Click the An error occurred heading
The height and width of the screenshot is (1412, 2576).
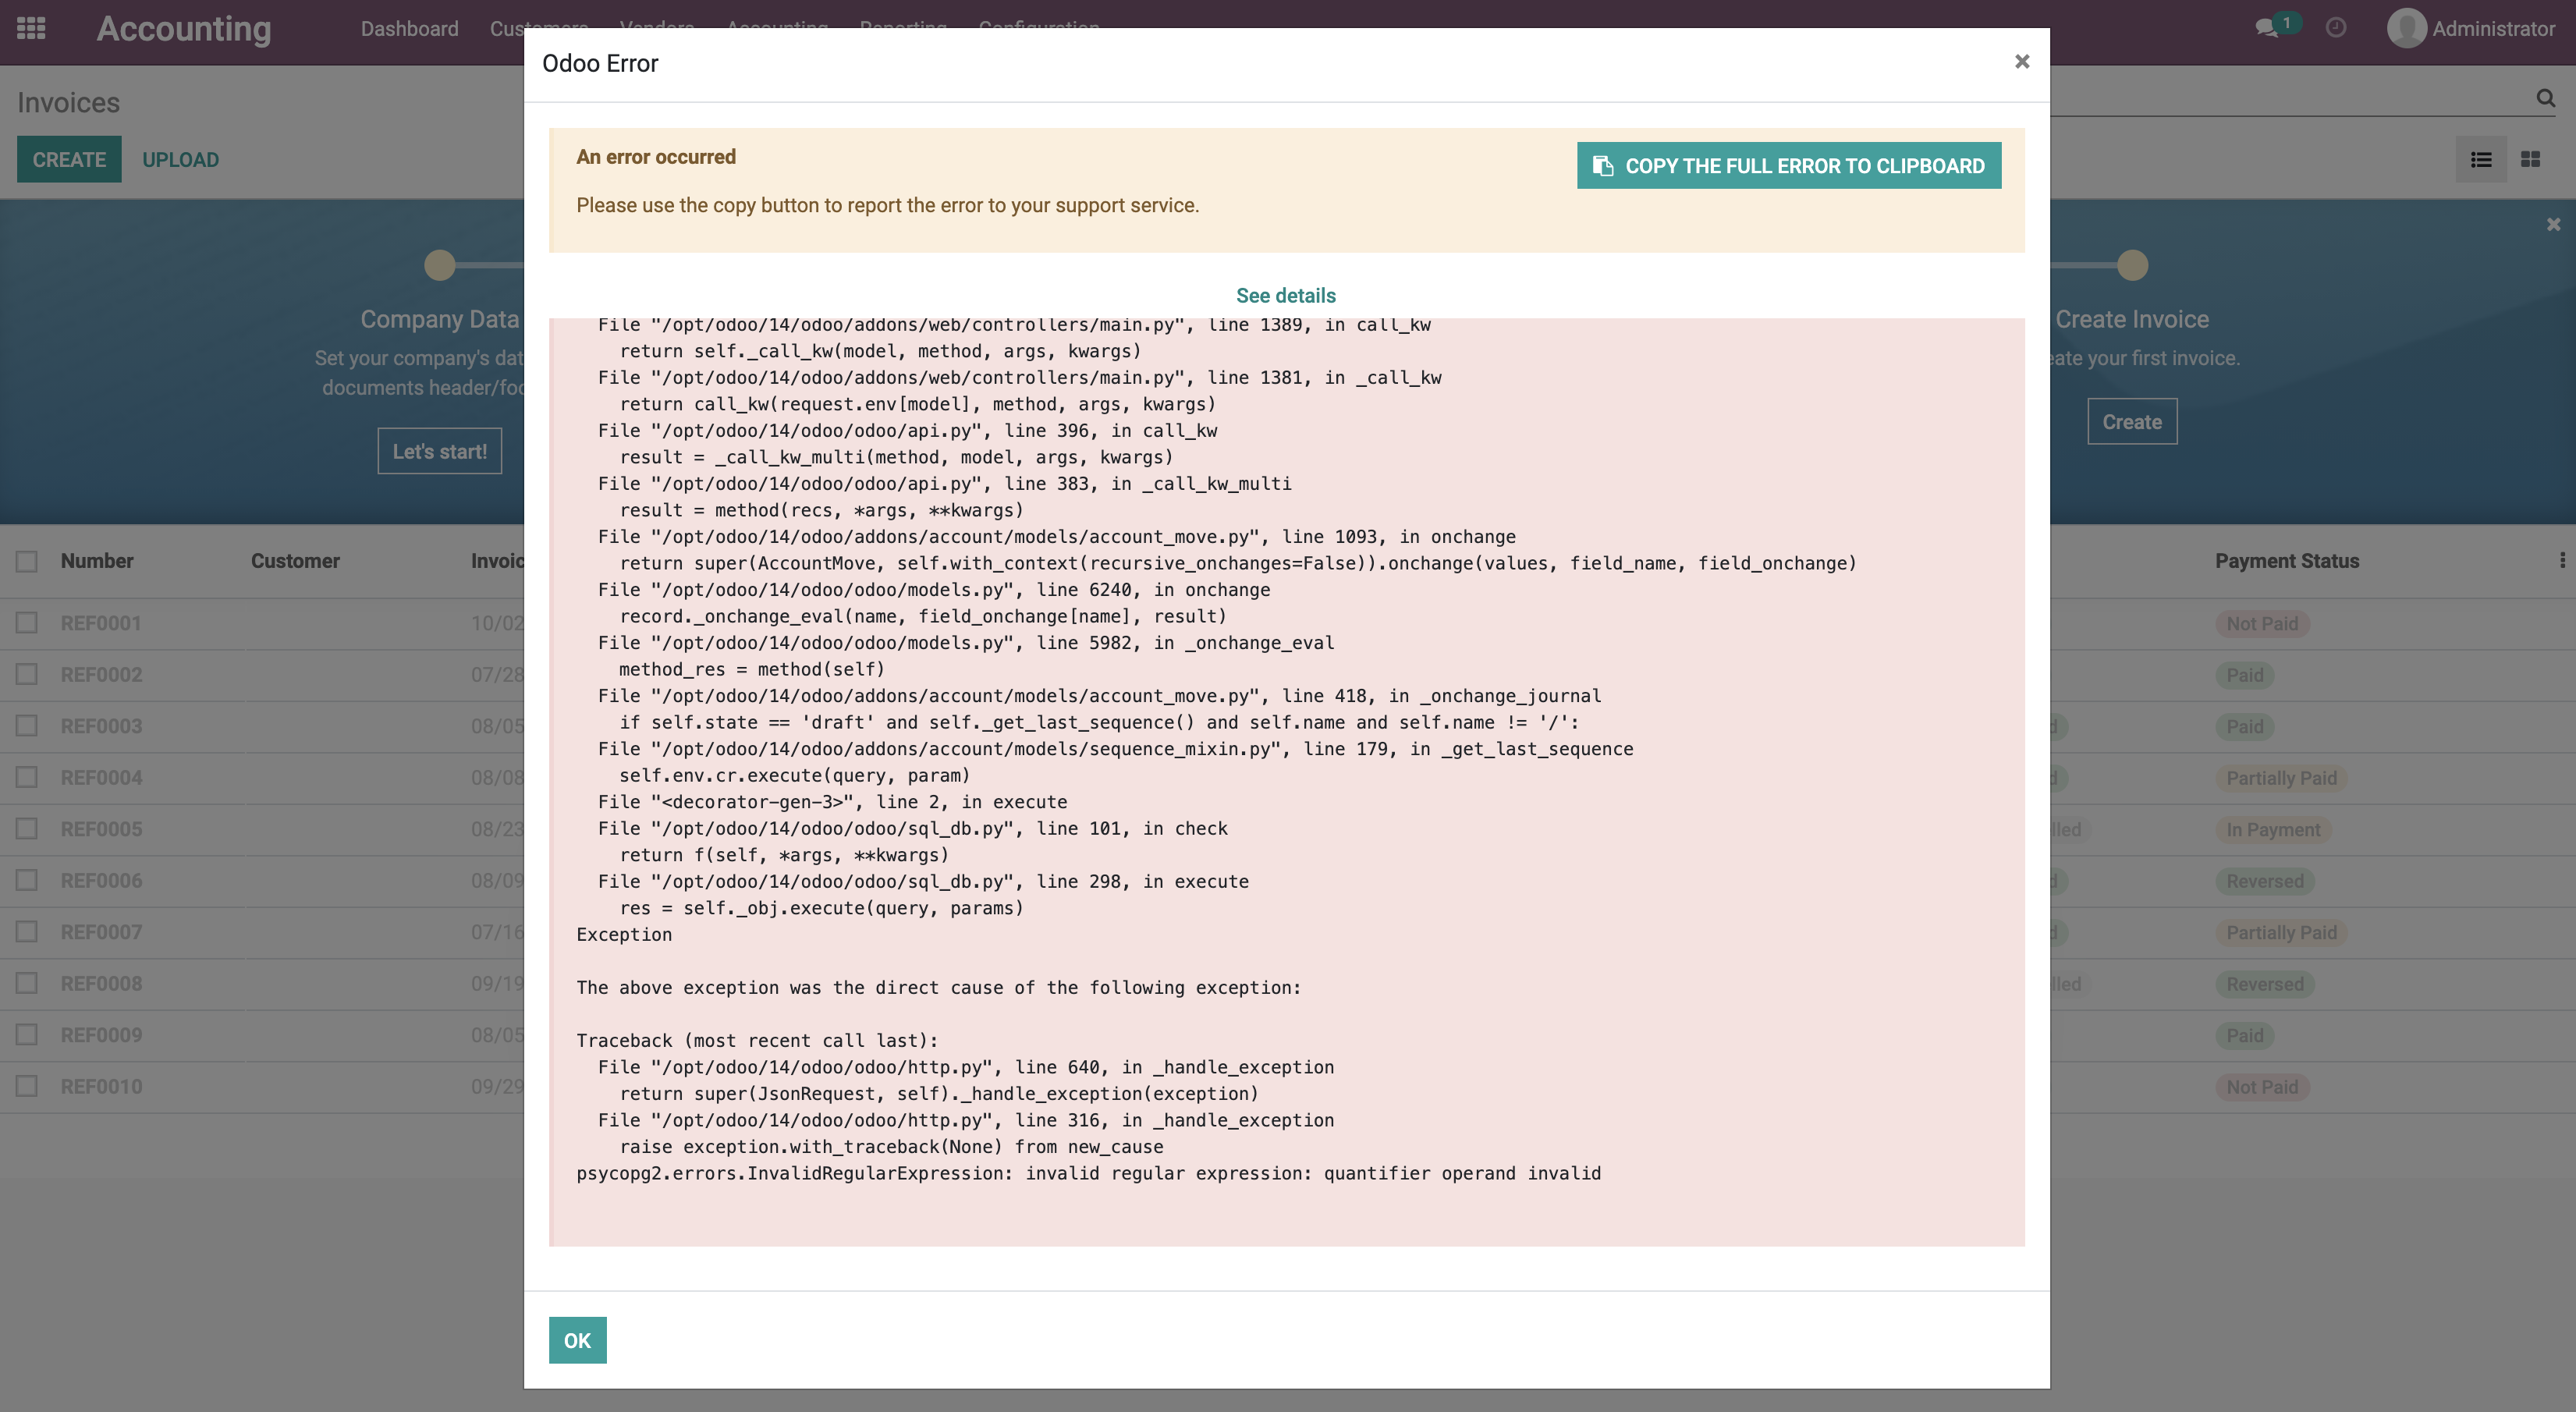coord(656,157)
